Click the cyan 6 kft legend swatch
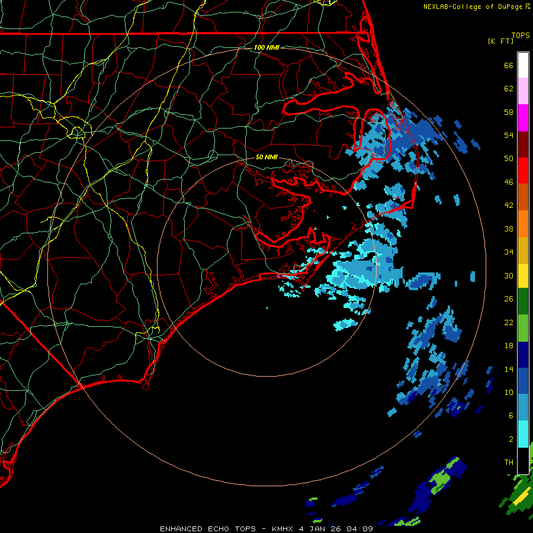 click(x=523, y=434)
